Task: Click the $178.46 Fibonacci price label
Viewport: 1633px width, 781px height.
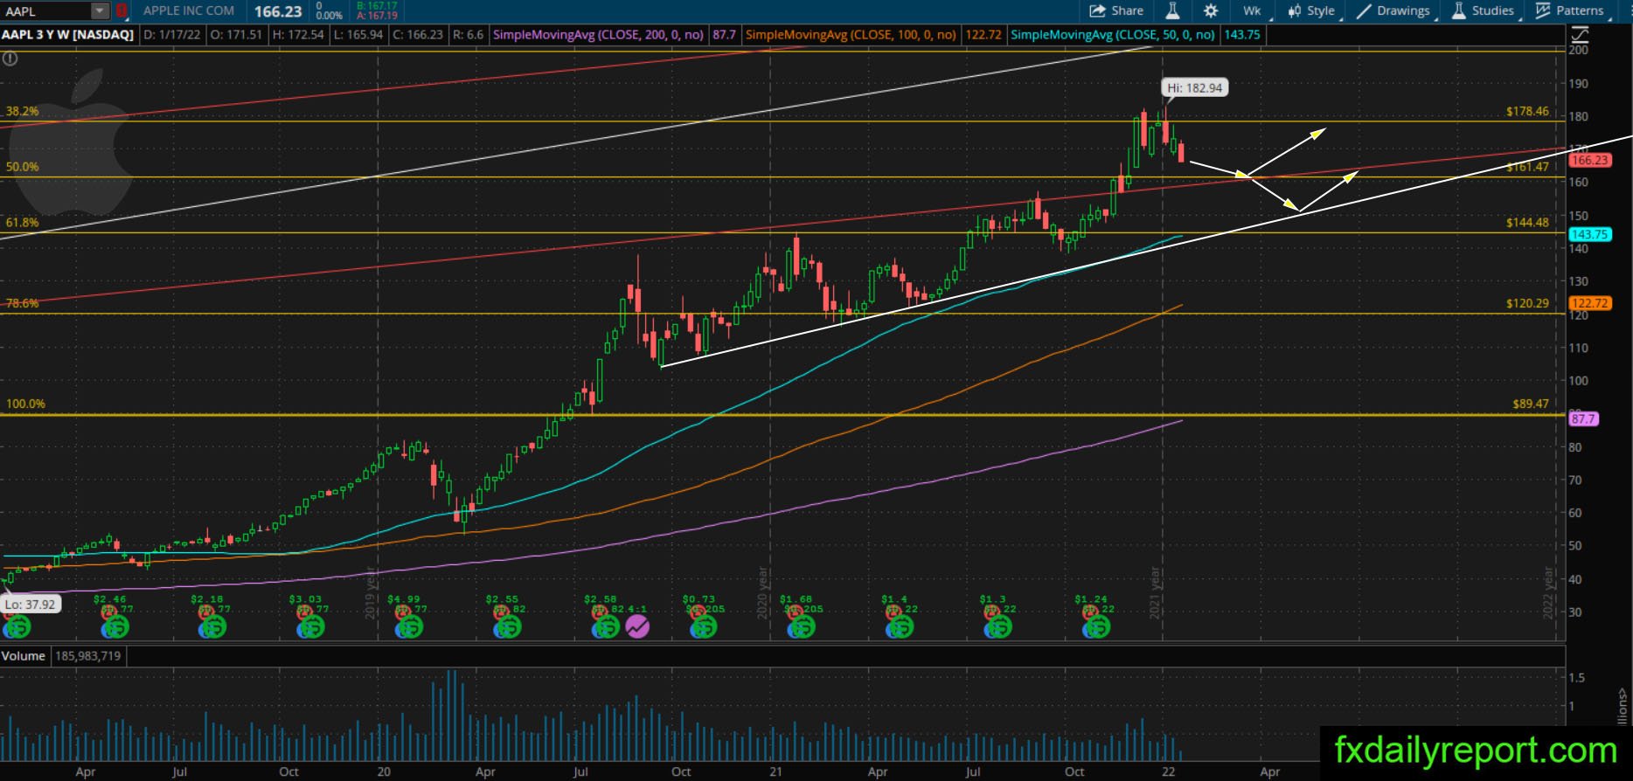Action: pos(1527,111)
